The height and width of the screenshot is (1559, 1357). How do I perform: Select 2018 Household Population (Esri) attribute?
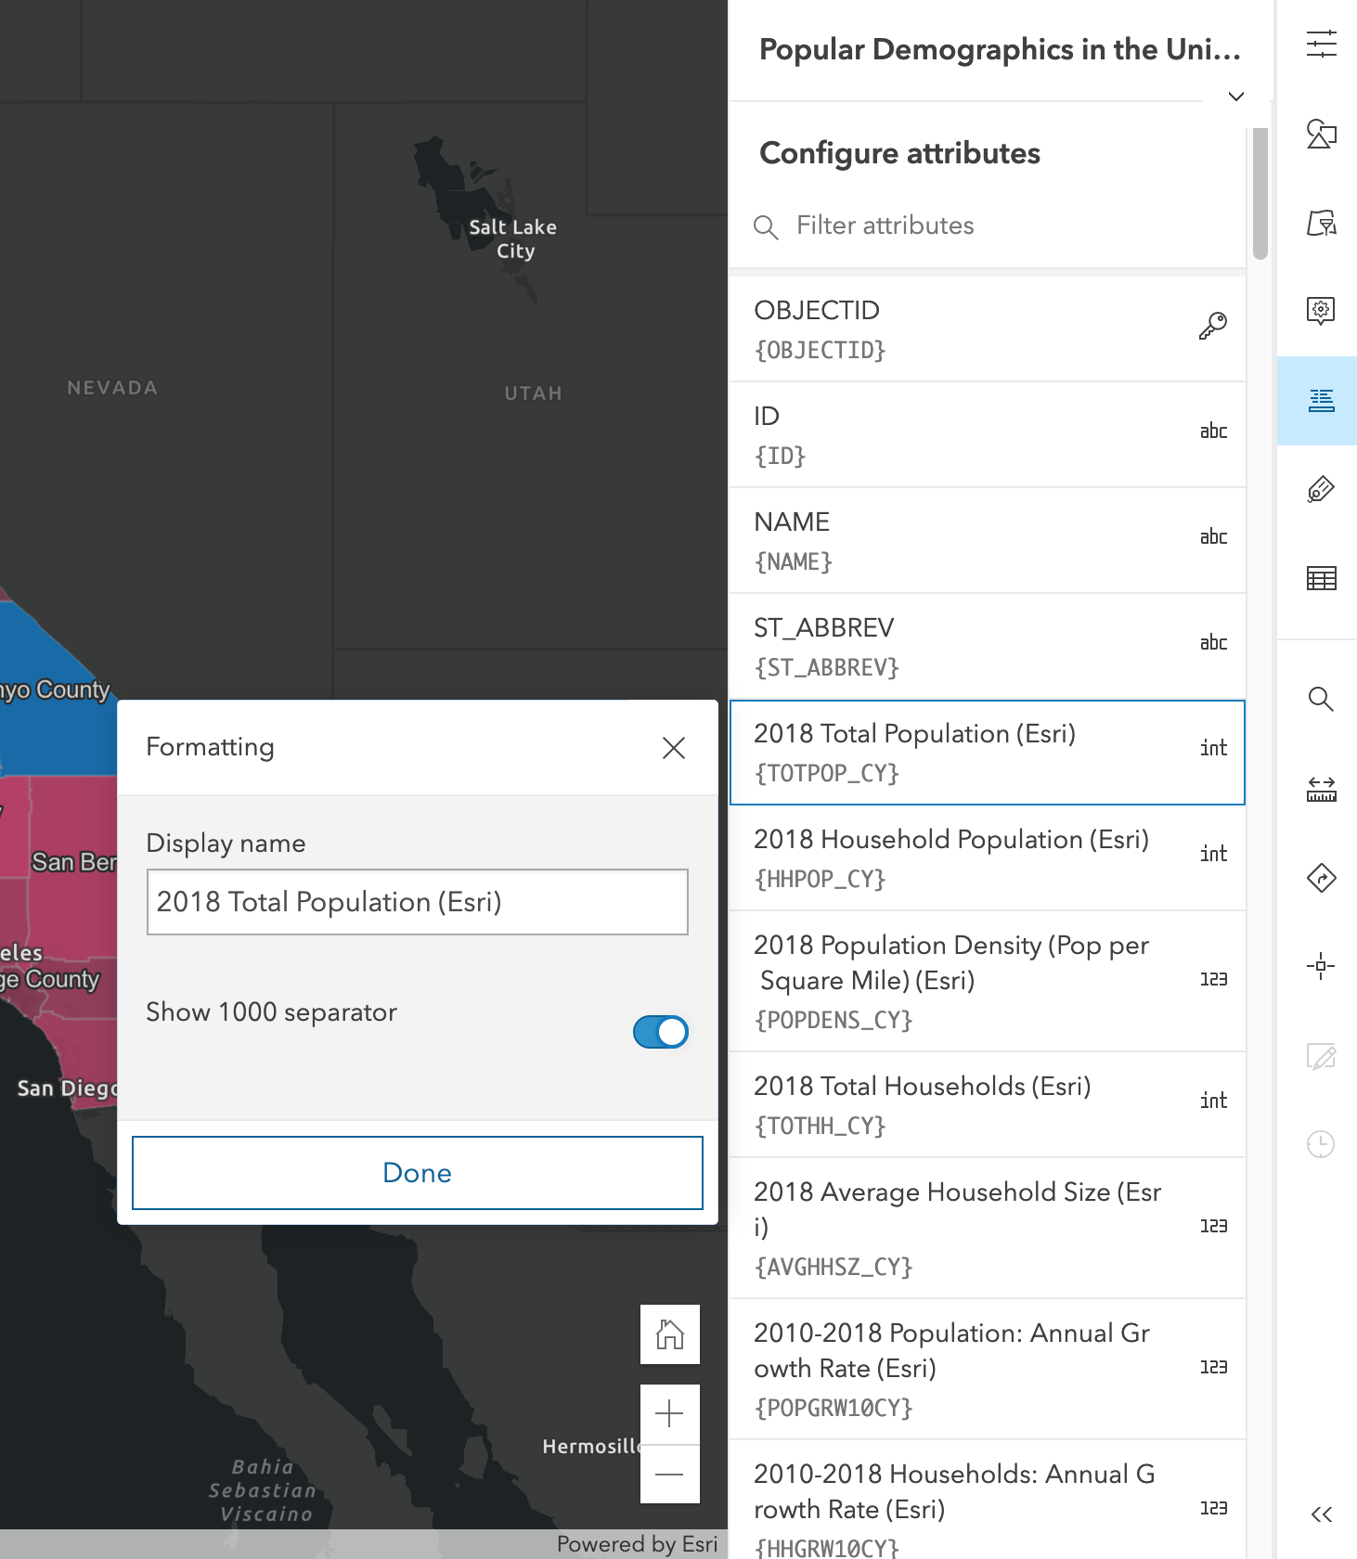click(x=988, y=858)
